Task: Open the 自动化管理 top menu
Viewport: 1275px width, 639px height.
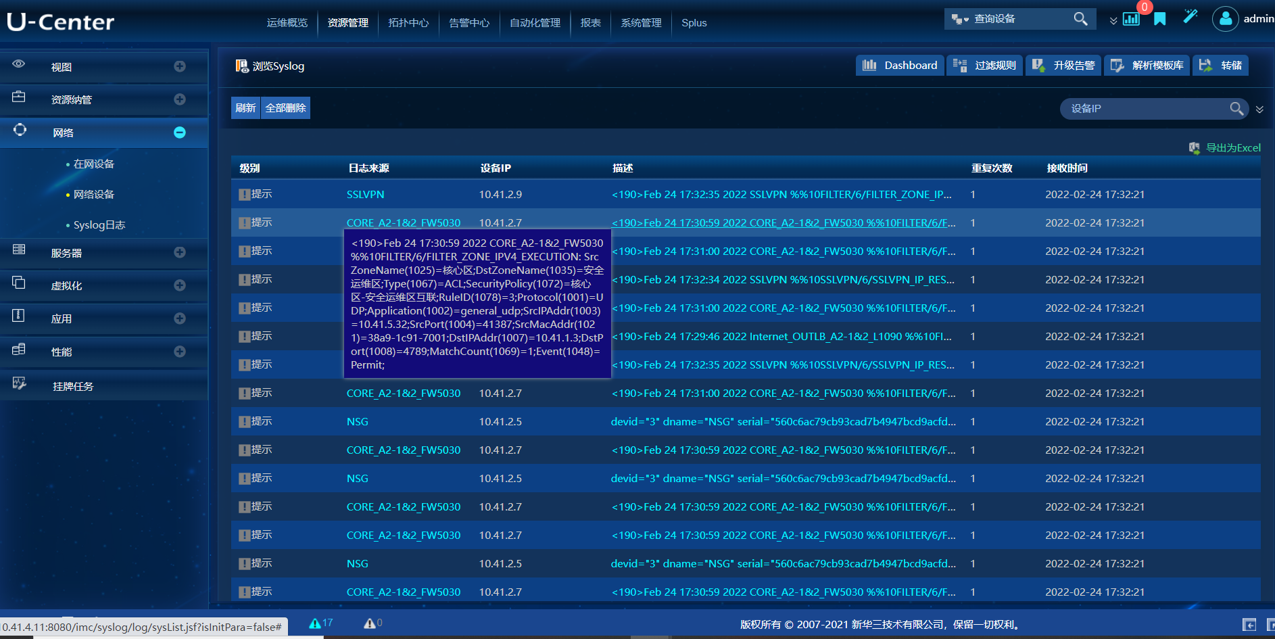Action: pos(535,23)
